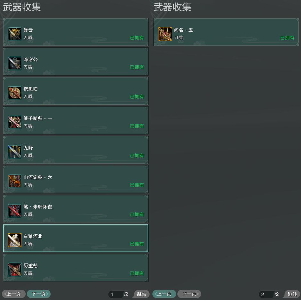This screenshot has width=301, height=300.
Task: Click the 跳转 button on left panel
Action: 142,294
